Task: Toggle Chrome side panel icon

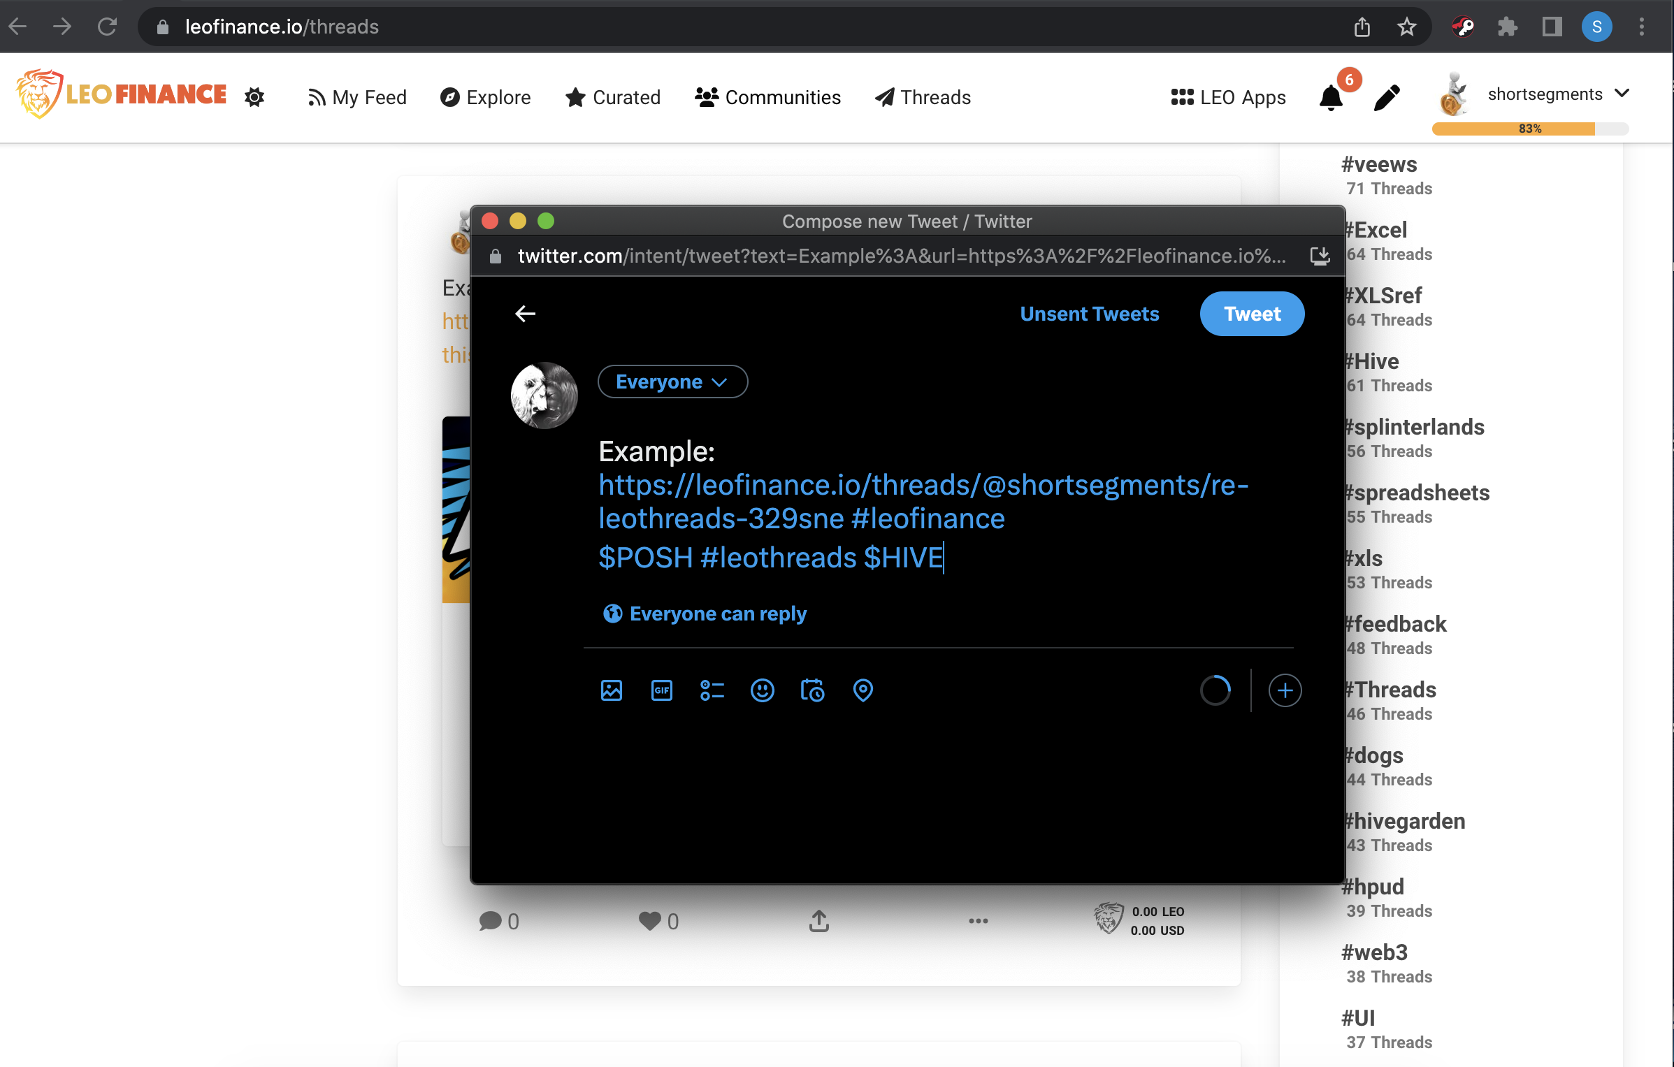Action: coord(1552,27)
